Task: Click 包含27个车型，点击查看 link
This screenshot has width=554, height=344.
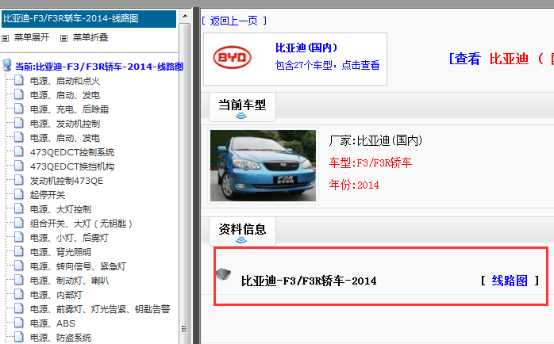Action: point(328,65)
